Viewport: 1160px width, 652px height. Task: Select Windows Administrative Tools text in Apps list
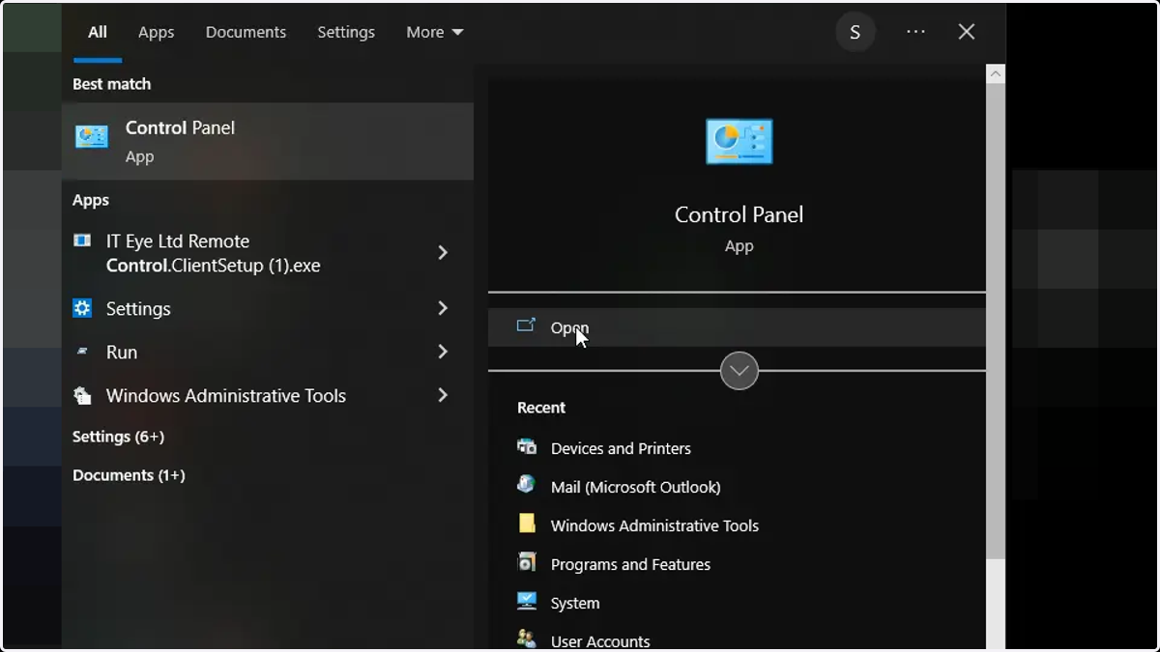coord(226,395)
